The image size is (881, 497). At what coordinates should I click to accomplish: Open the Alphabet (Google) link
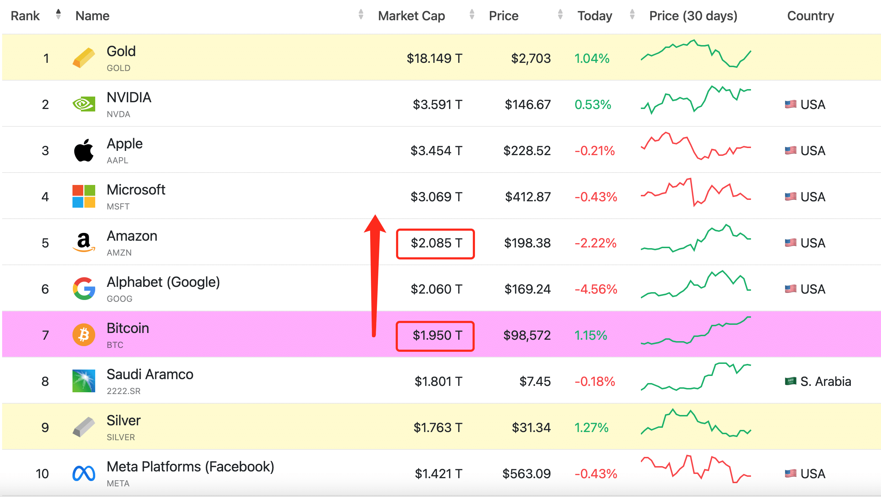tap(163, 282)
